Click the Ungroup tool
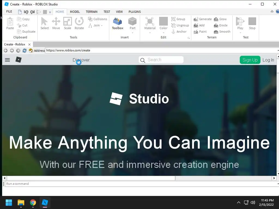Image resolution: width=279 pixels, height=209 pixels. click(x=180, y=25)
